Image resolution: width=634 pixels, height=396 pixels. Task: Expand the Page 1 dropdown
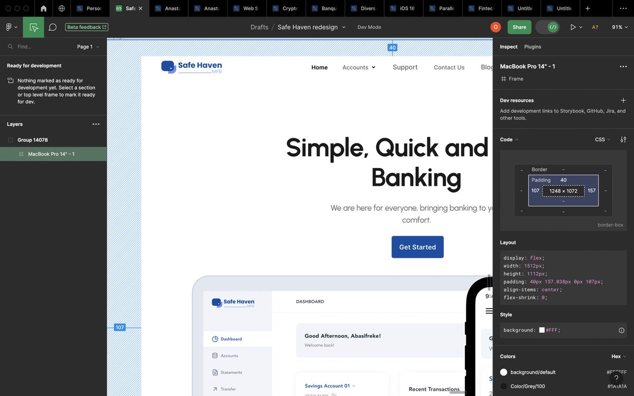pyautogui.click(x=88, y=46)
